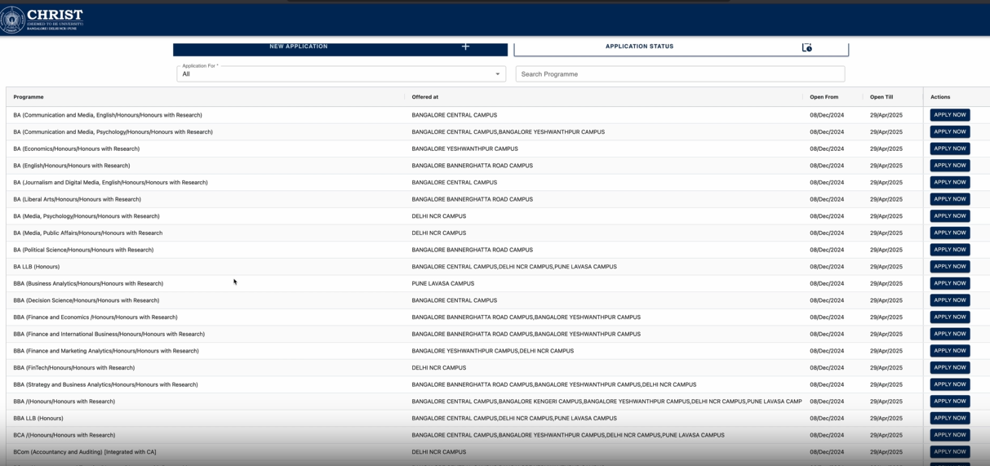Viewport: 990px width, 466px height.
Task: Apply now for BA Liberal Arts
Action: [949, 199]
